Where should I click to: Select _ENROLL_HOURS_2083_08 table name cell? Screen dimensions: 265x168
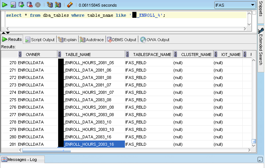tap(91, 115)
